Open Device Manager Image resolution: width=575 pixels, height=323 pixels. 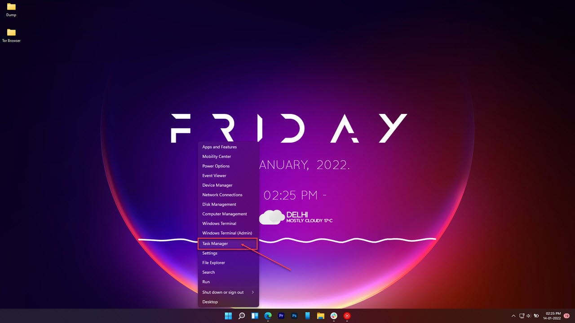(x=217, y=185)
